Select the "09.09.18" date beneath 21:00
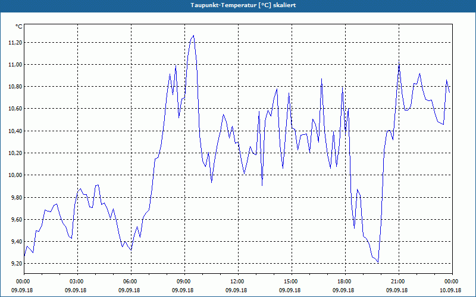 pos(397,290)
